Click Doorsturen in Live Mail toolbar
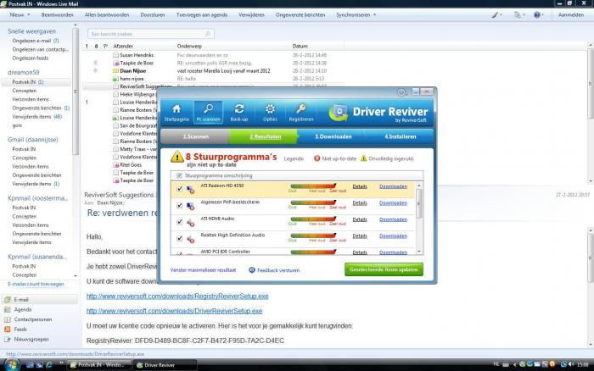The width and height of the screenshot is (594, 371). pos(153,14)
